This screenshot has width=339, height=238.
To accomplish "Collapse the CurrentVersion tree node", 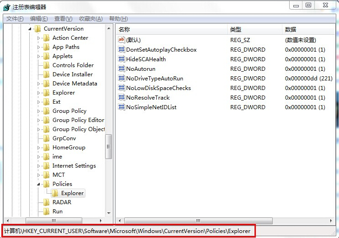I will pos(30,29).
